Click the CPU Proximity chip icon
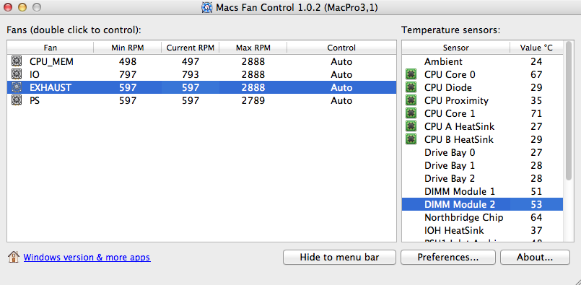The width and height of the screenshot is (581, 285). 411,100
